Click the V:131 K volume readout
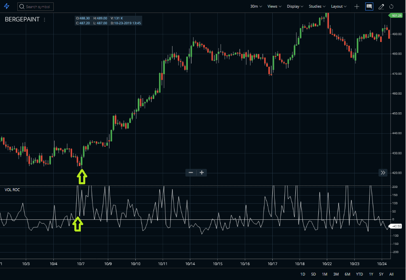This screenshot has width=406, height=280. (x=116, y=19)
